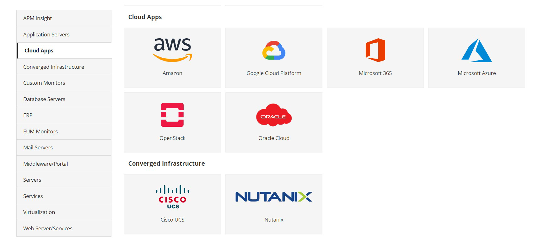Open Services category
Screen dimensions: 550x241
[x=64, y=196]
